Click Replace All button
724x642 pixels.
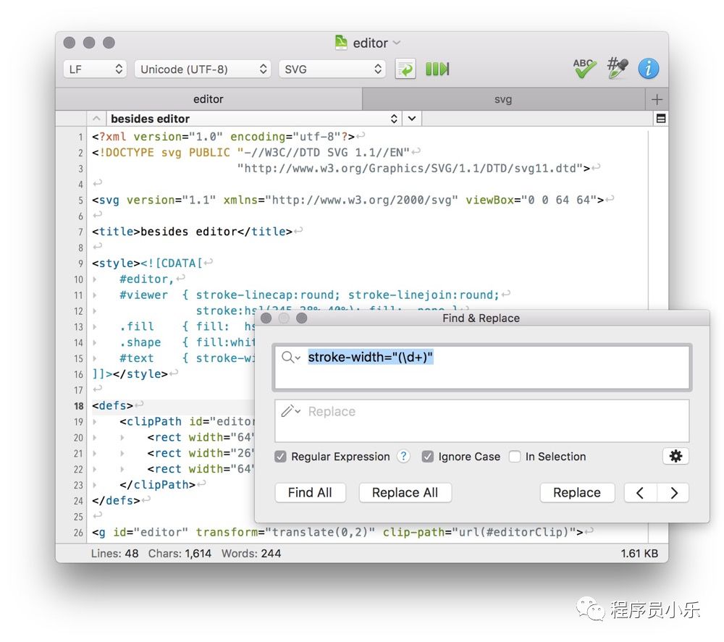tap(405, 493)
